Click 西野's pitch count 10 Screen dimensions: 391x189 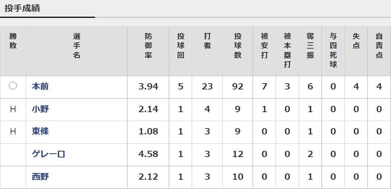238,177
